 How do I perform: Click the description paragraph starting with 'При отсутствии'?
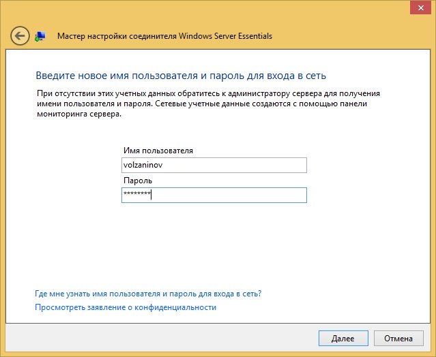coord(208,104)
